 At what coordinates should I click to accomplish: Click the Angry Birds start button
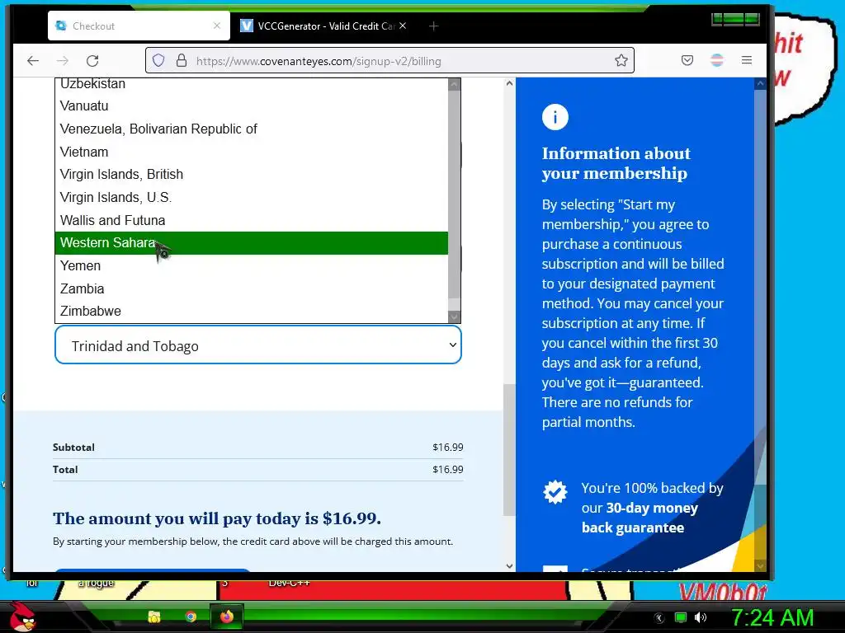coord(22,617)
